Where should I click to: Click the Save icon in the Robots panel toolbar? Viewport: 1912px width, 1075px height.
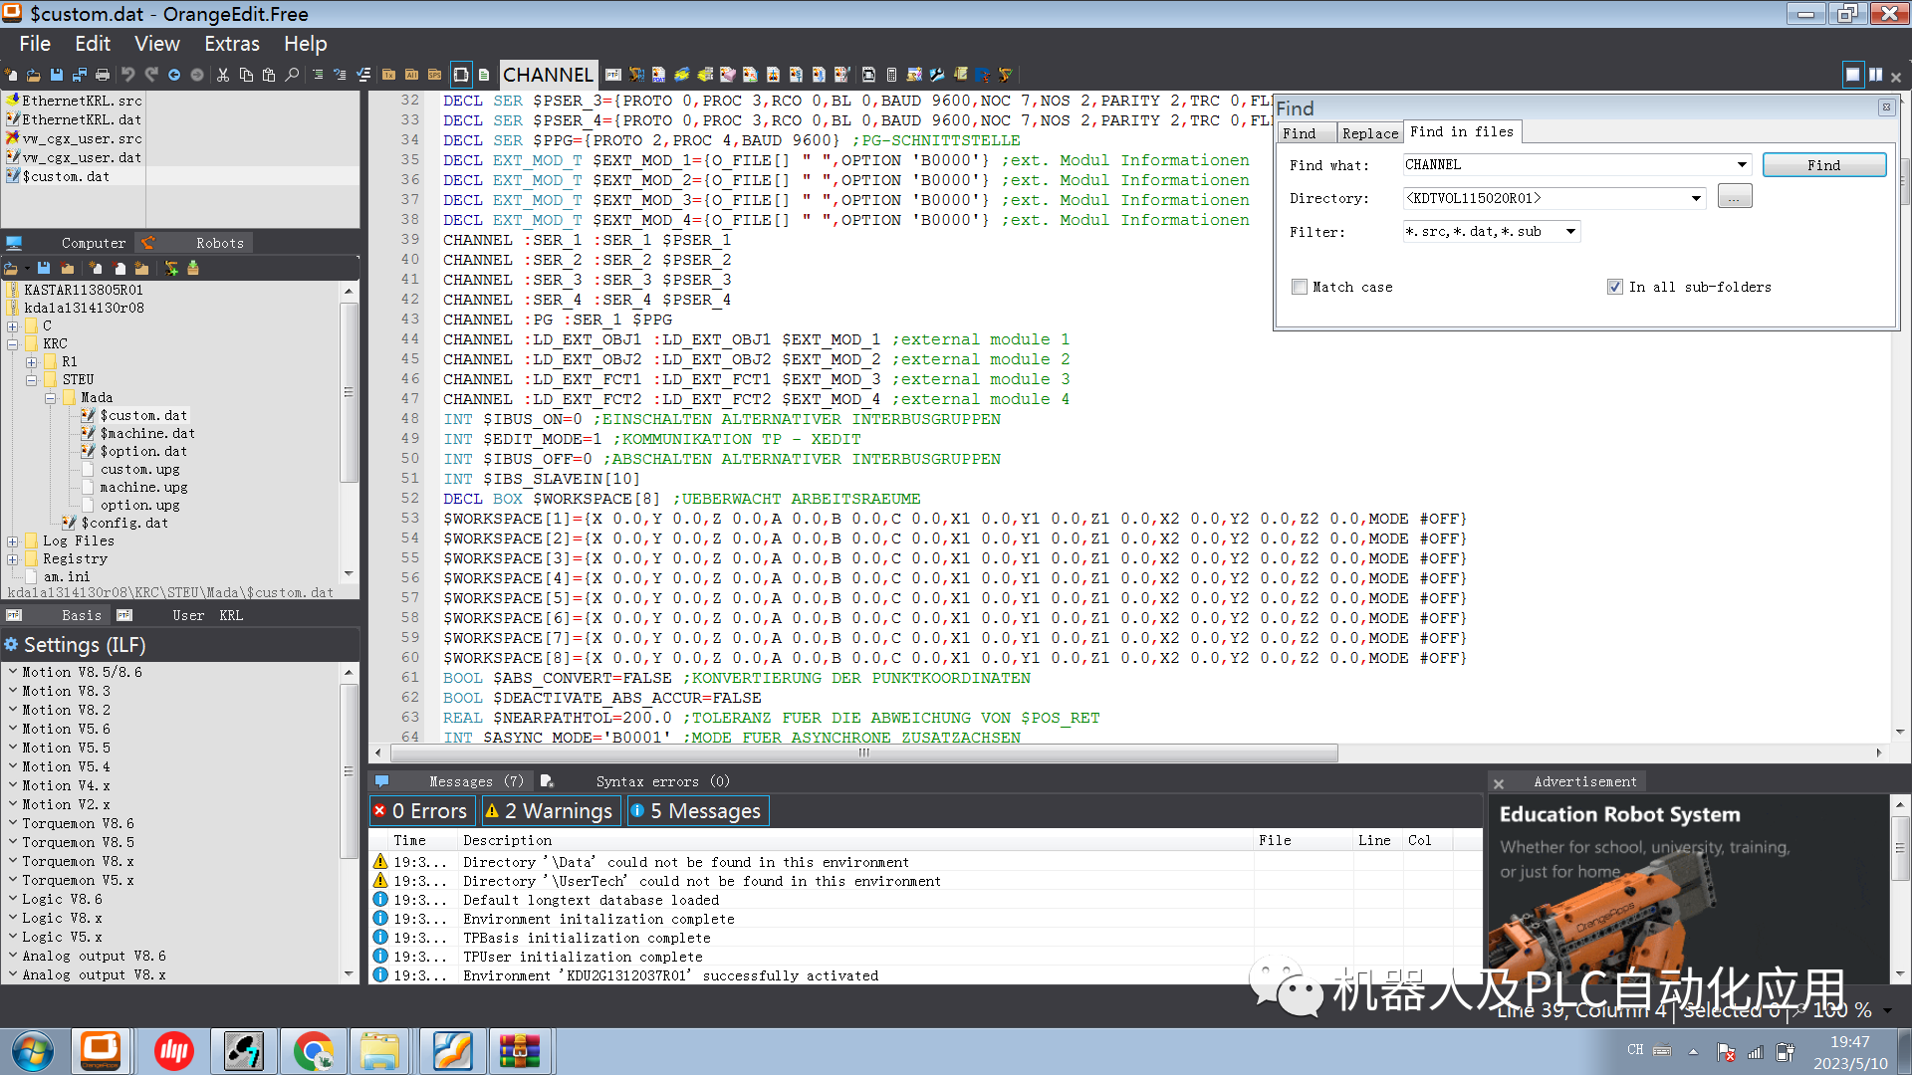tap(42, 267)
